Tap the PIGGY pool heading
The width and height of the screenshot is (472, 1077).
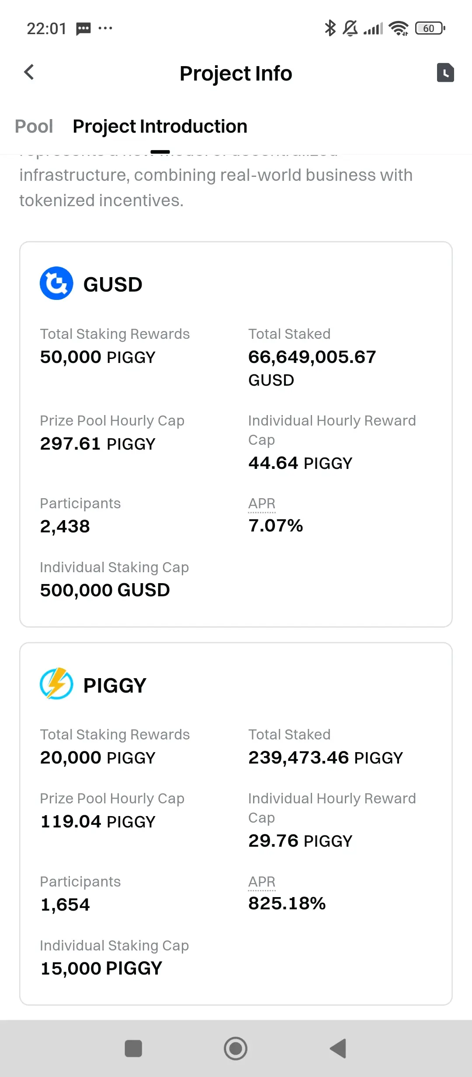[115, 686]
